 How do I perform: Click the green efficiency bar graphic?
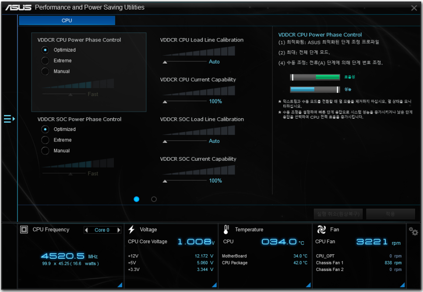(315, 77)
